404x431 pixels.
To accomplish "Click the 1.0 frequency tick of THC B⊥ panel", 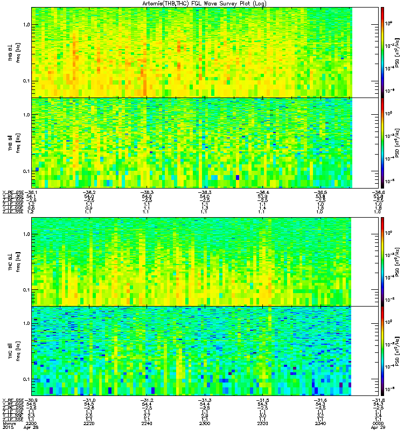I will [26, 234].
